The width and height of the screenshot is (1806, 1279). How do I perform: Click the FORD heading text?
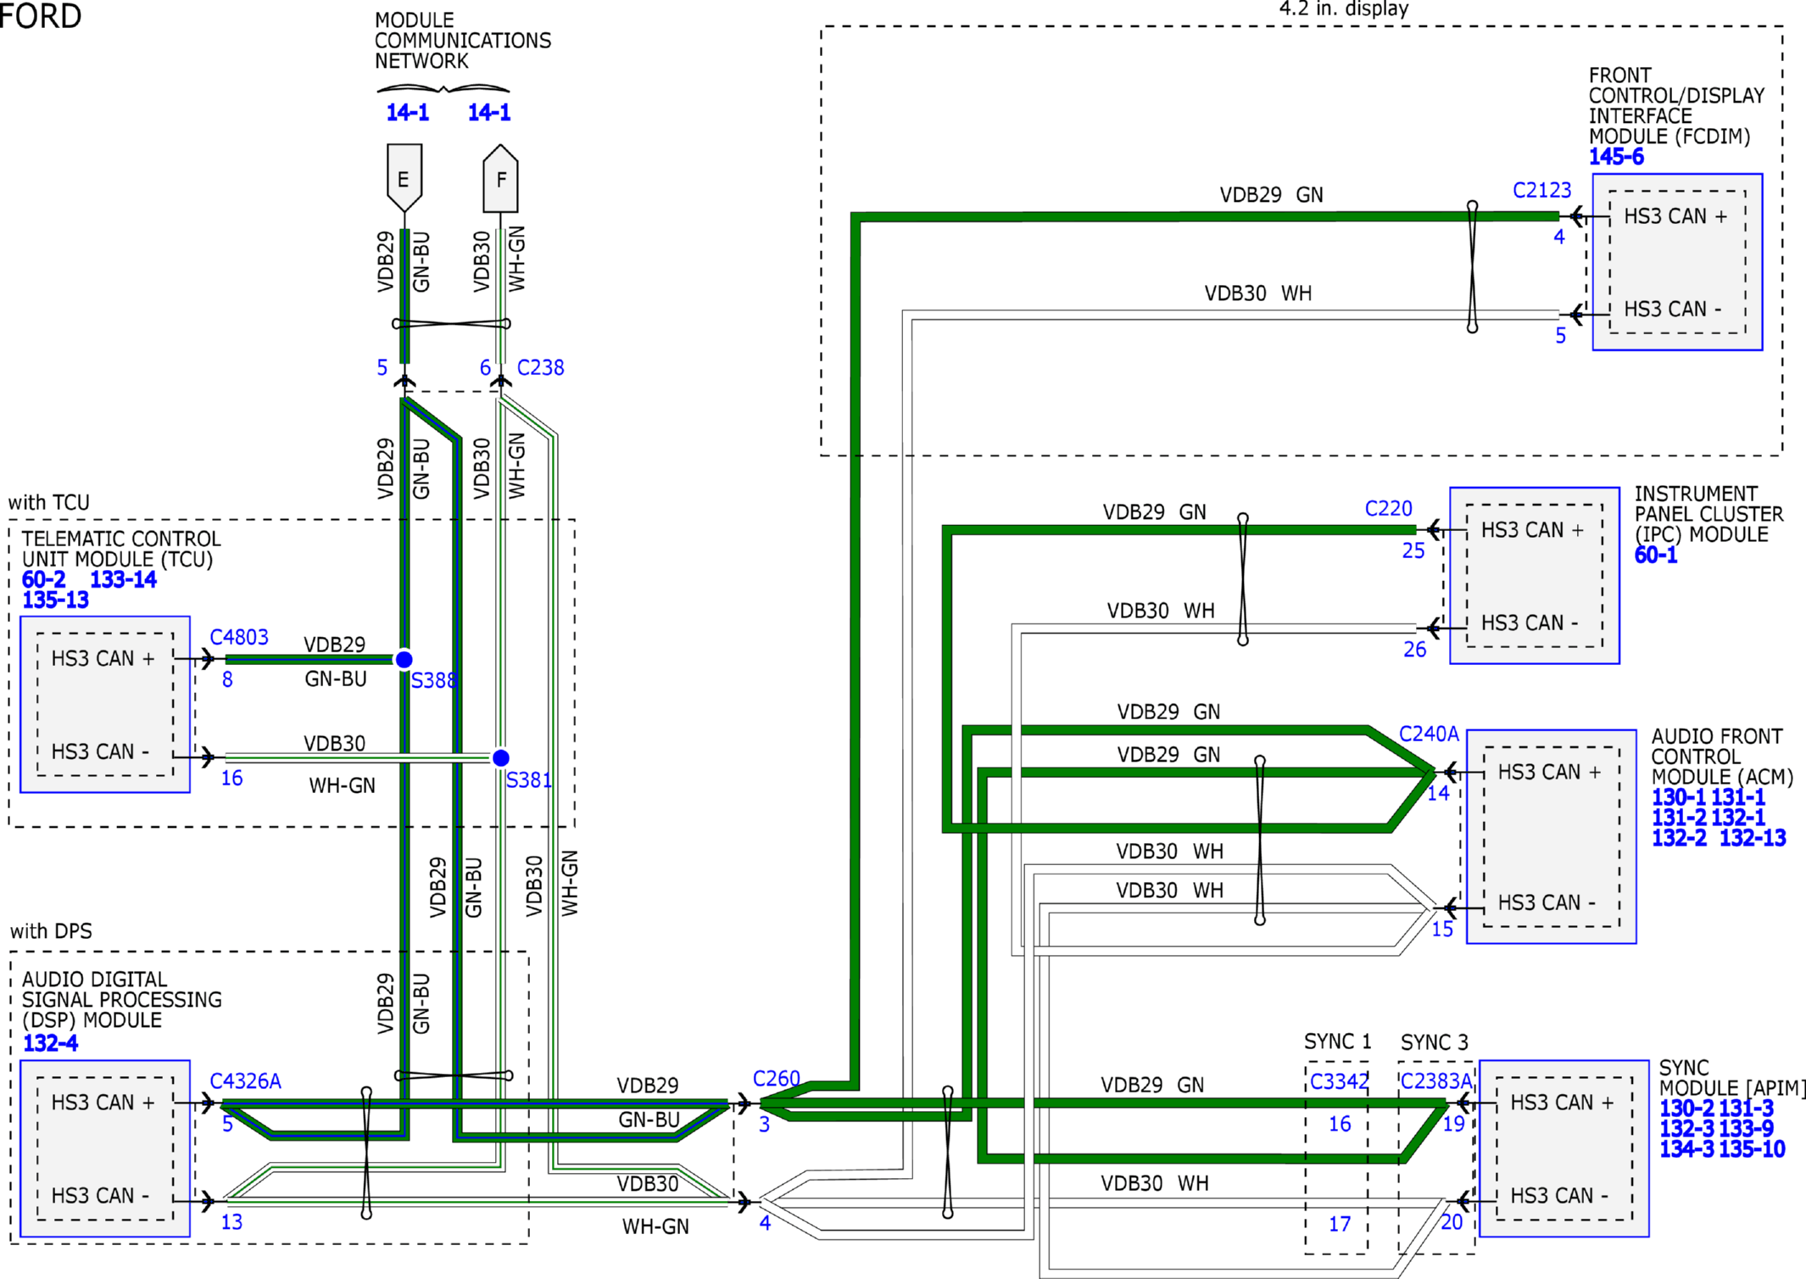pyautogui.click(x=41, y=16)
